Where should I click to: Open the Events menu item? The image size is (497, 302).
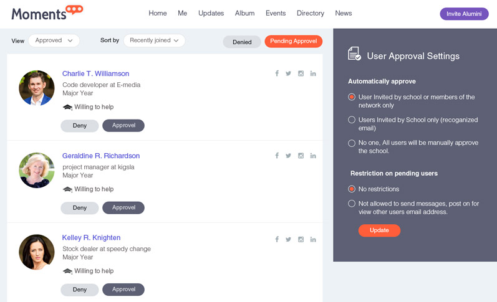[x=276, y=13]
